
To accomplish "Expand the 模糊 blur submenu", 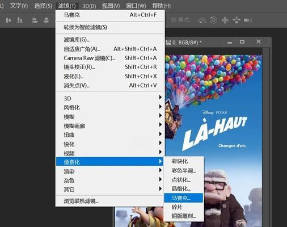I will [x=110, y=116].
